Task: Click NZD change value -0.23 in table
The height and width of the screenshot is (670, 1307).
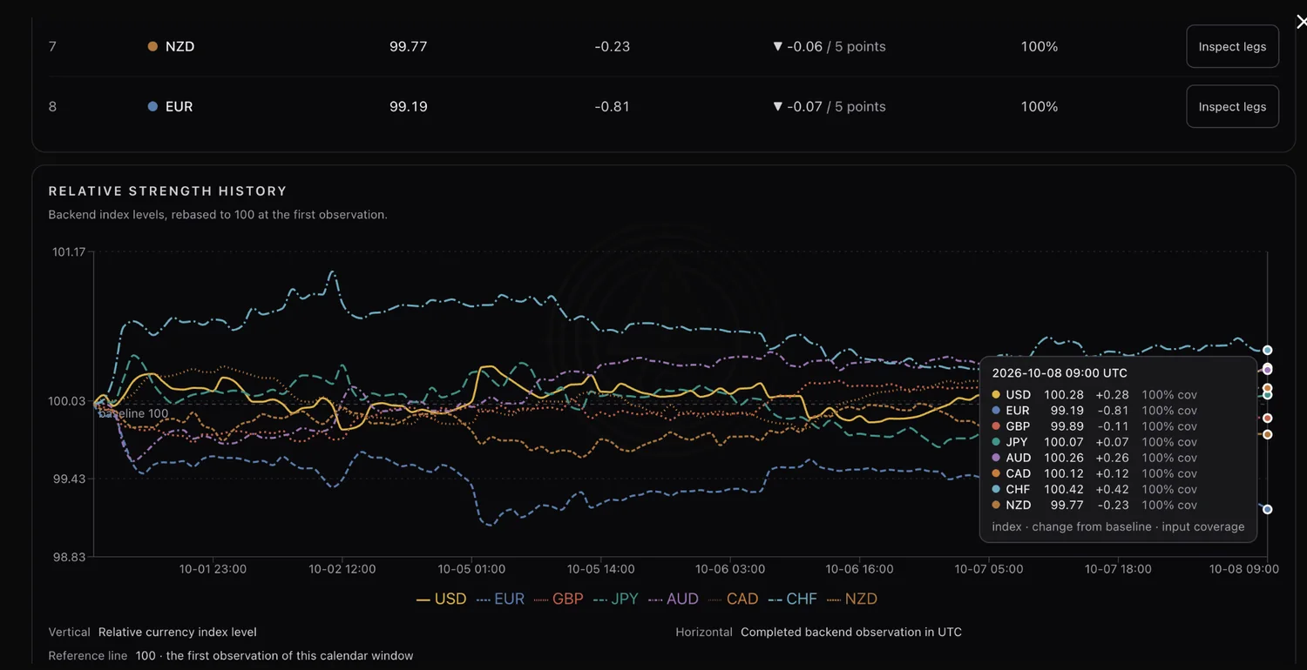Action: (612, 46)
